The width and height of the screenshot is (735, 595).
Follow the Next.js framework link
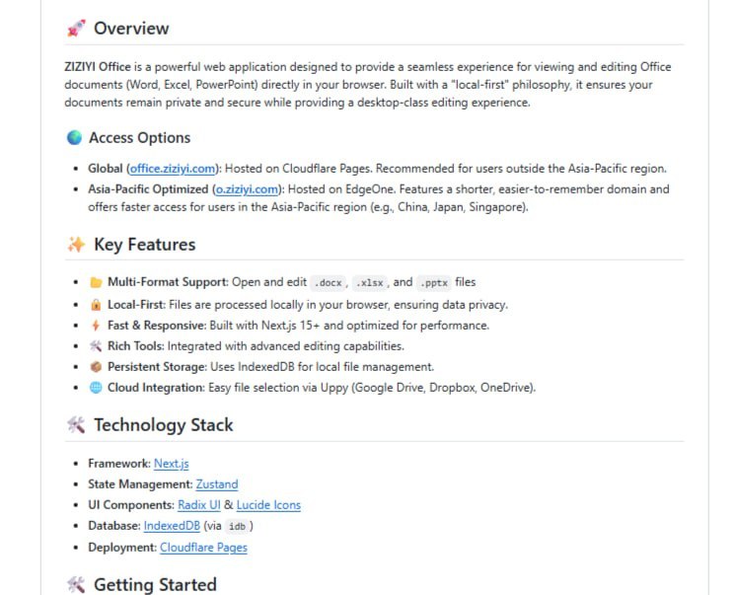(x=171, y=463)
